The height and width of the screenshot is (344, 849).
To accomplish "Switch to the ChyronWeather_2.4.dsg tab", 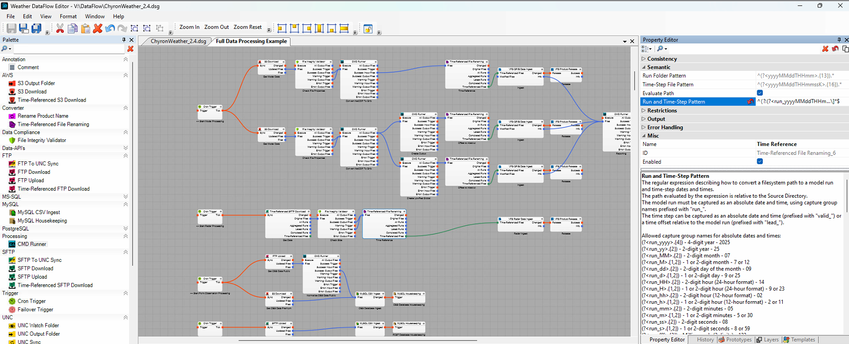I will point(178,41).
